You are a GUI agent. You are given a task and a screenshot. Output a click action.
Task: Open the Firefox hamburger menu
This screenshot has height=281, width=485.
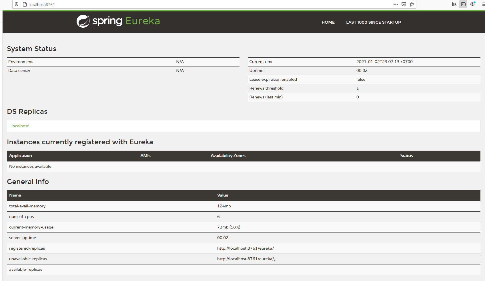point(483,4)
